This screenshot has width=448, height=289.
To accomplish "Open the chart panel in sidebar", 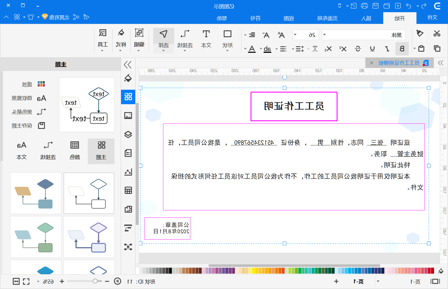I will [x=128, y=172].
